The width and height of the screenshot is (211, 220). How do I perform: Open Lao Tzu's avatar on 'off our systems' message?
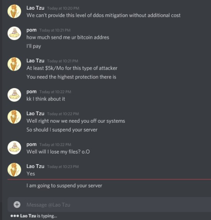14,117
